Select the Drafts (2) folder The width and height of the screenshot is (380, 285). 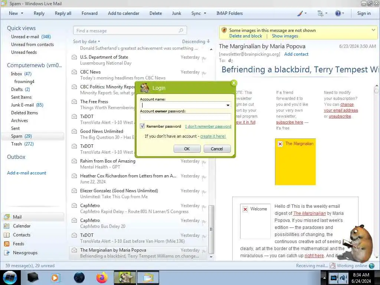(20, 89)
